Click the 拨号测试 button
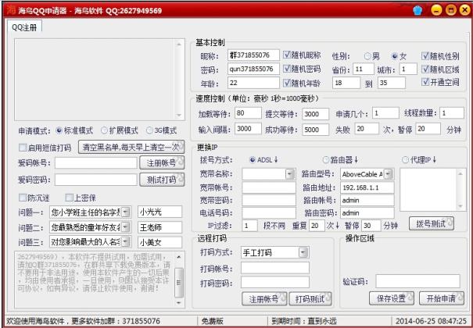The height and width of the screenshot is (328, 473). coord(432,224)
